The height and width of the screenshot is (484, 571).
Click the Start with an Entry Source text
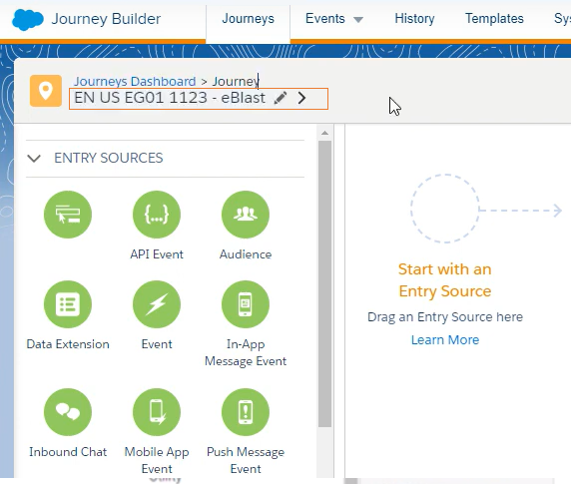(444, 280)
